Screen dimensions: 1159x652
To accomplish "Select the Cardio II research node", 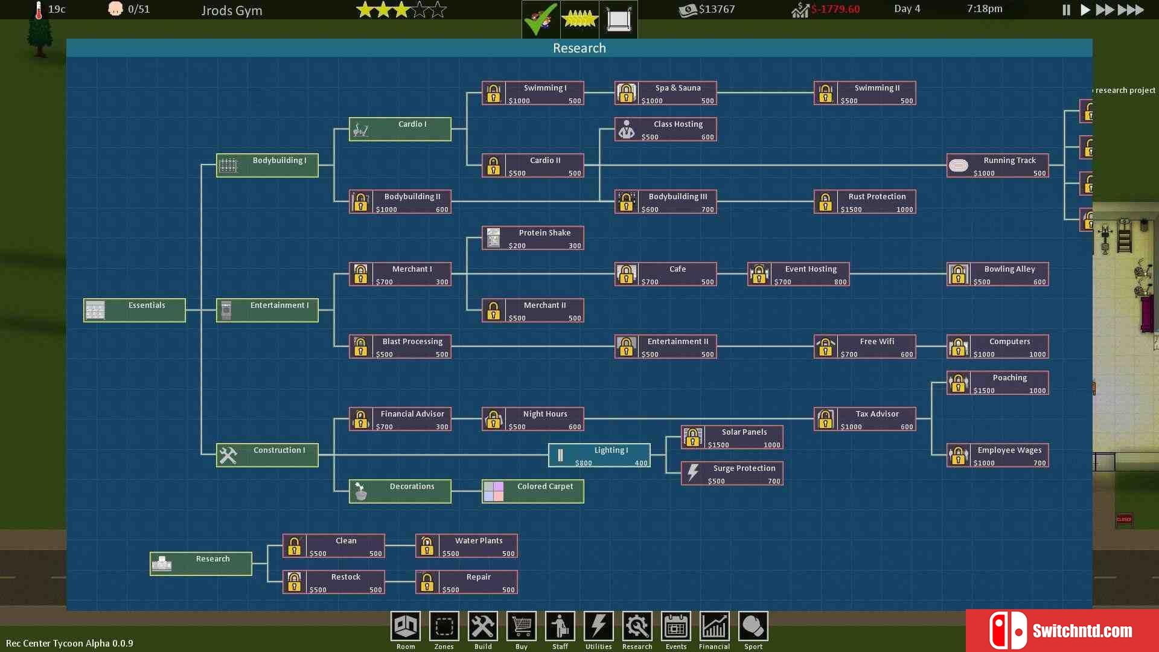I will click(x=532, y=165).
